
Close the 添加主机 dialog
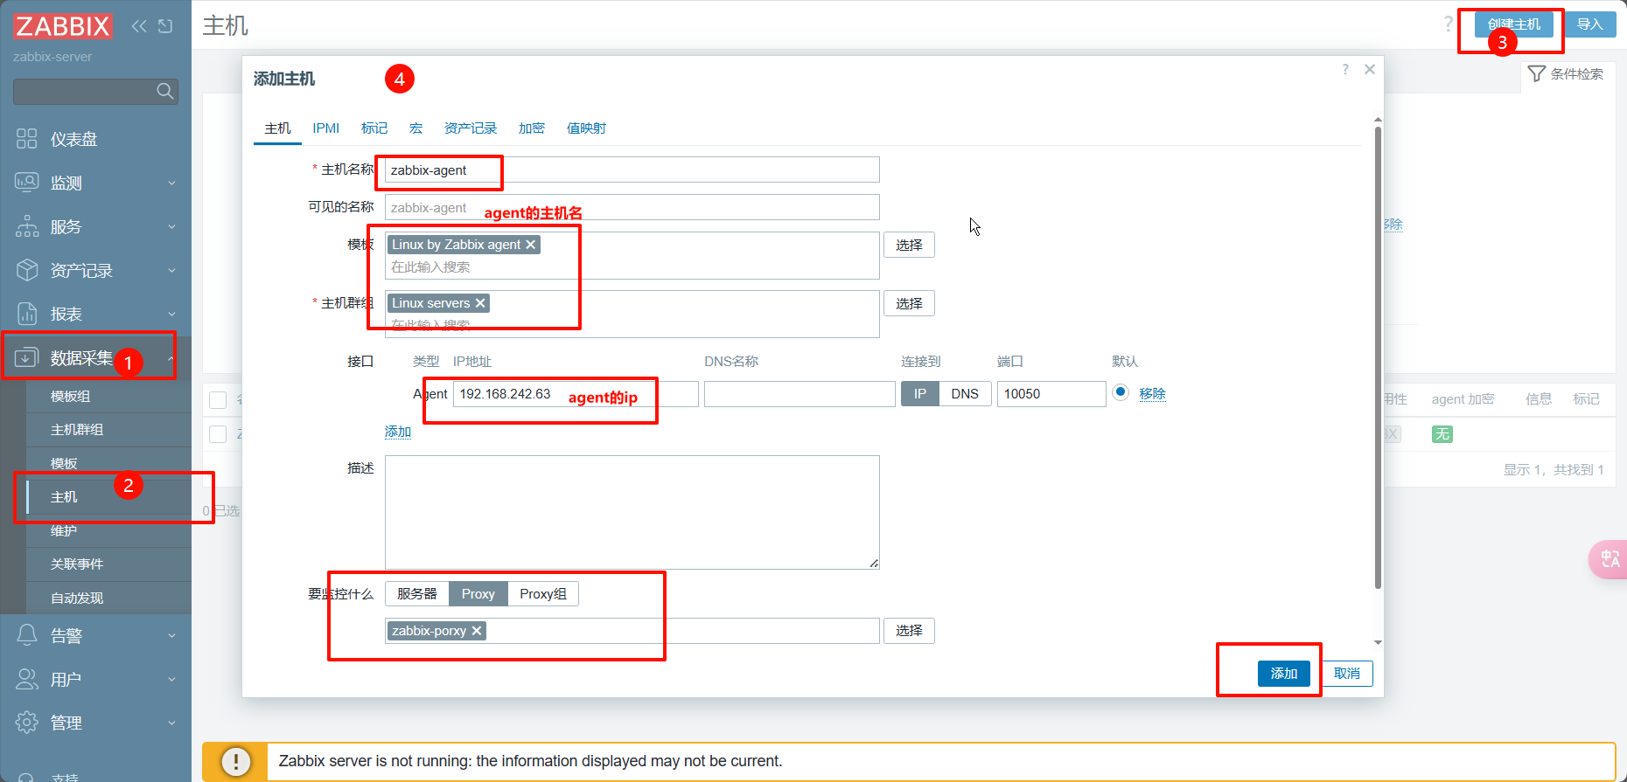1370,69
